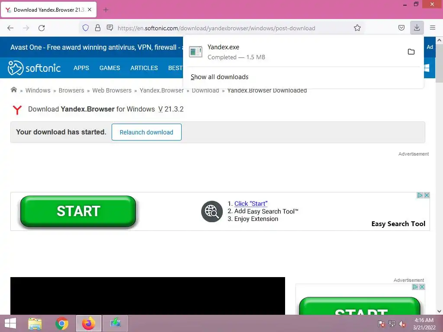Show Yandex.exe in containing folder
This screenshot has width=443, height=332.
(x=411, y=52)
